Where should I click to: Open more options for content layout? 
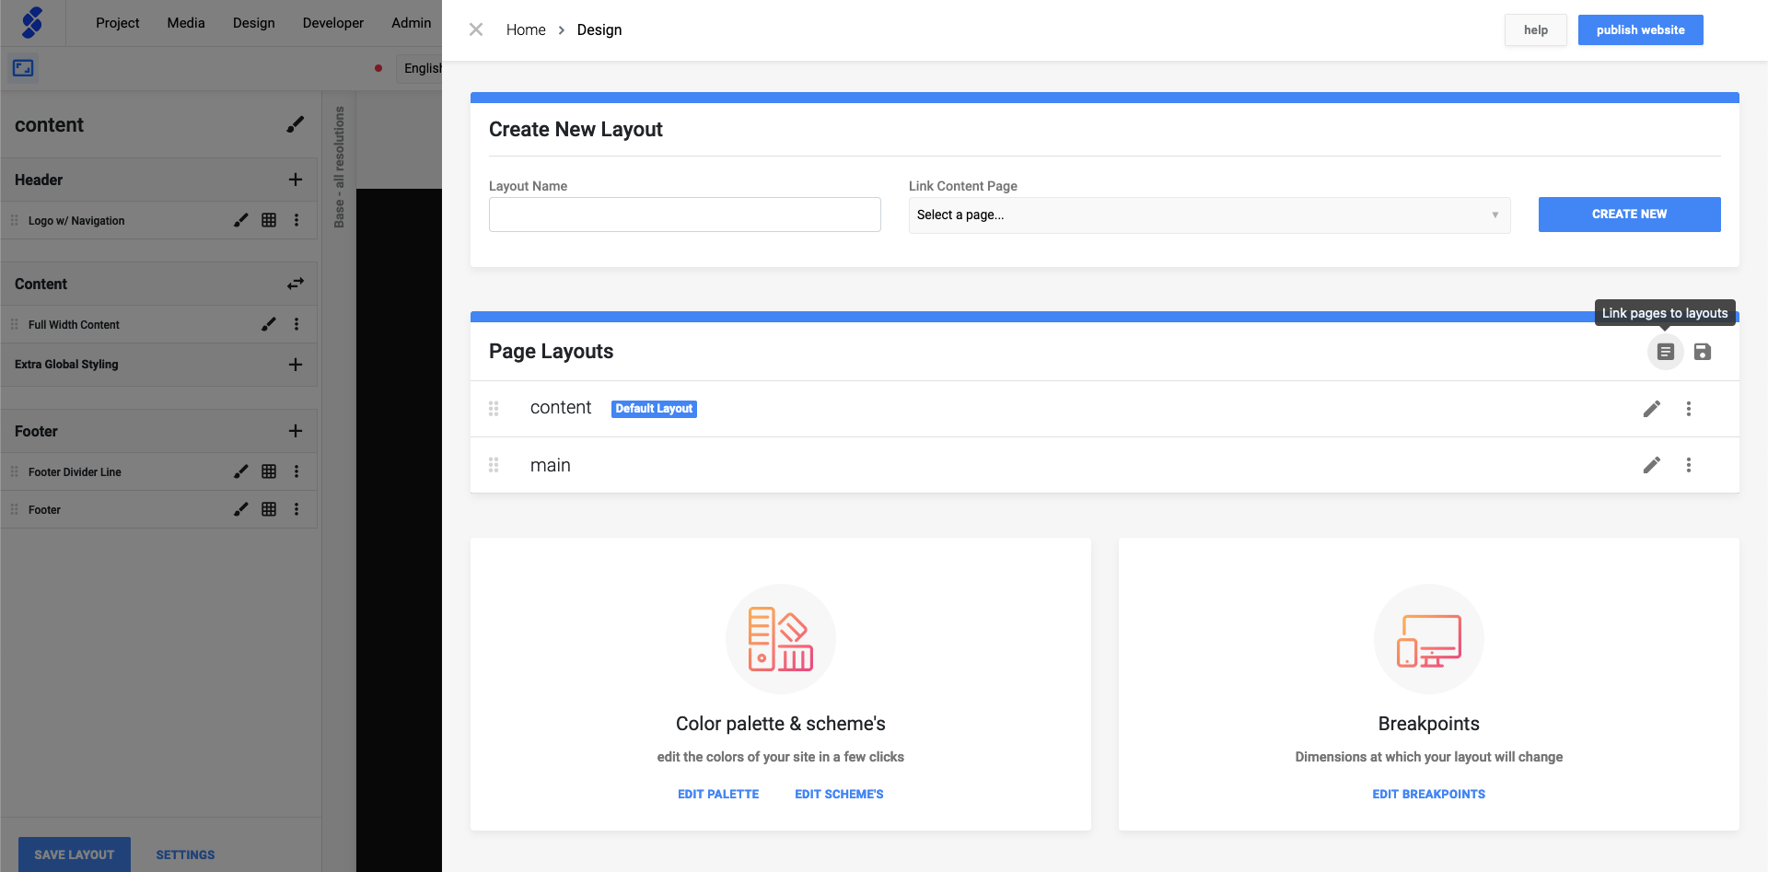1689,409
